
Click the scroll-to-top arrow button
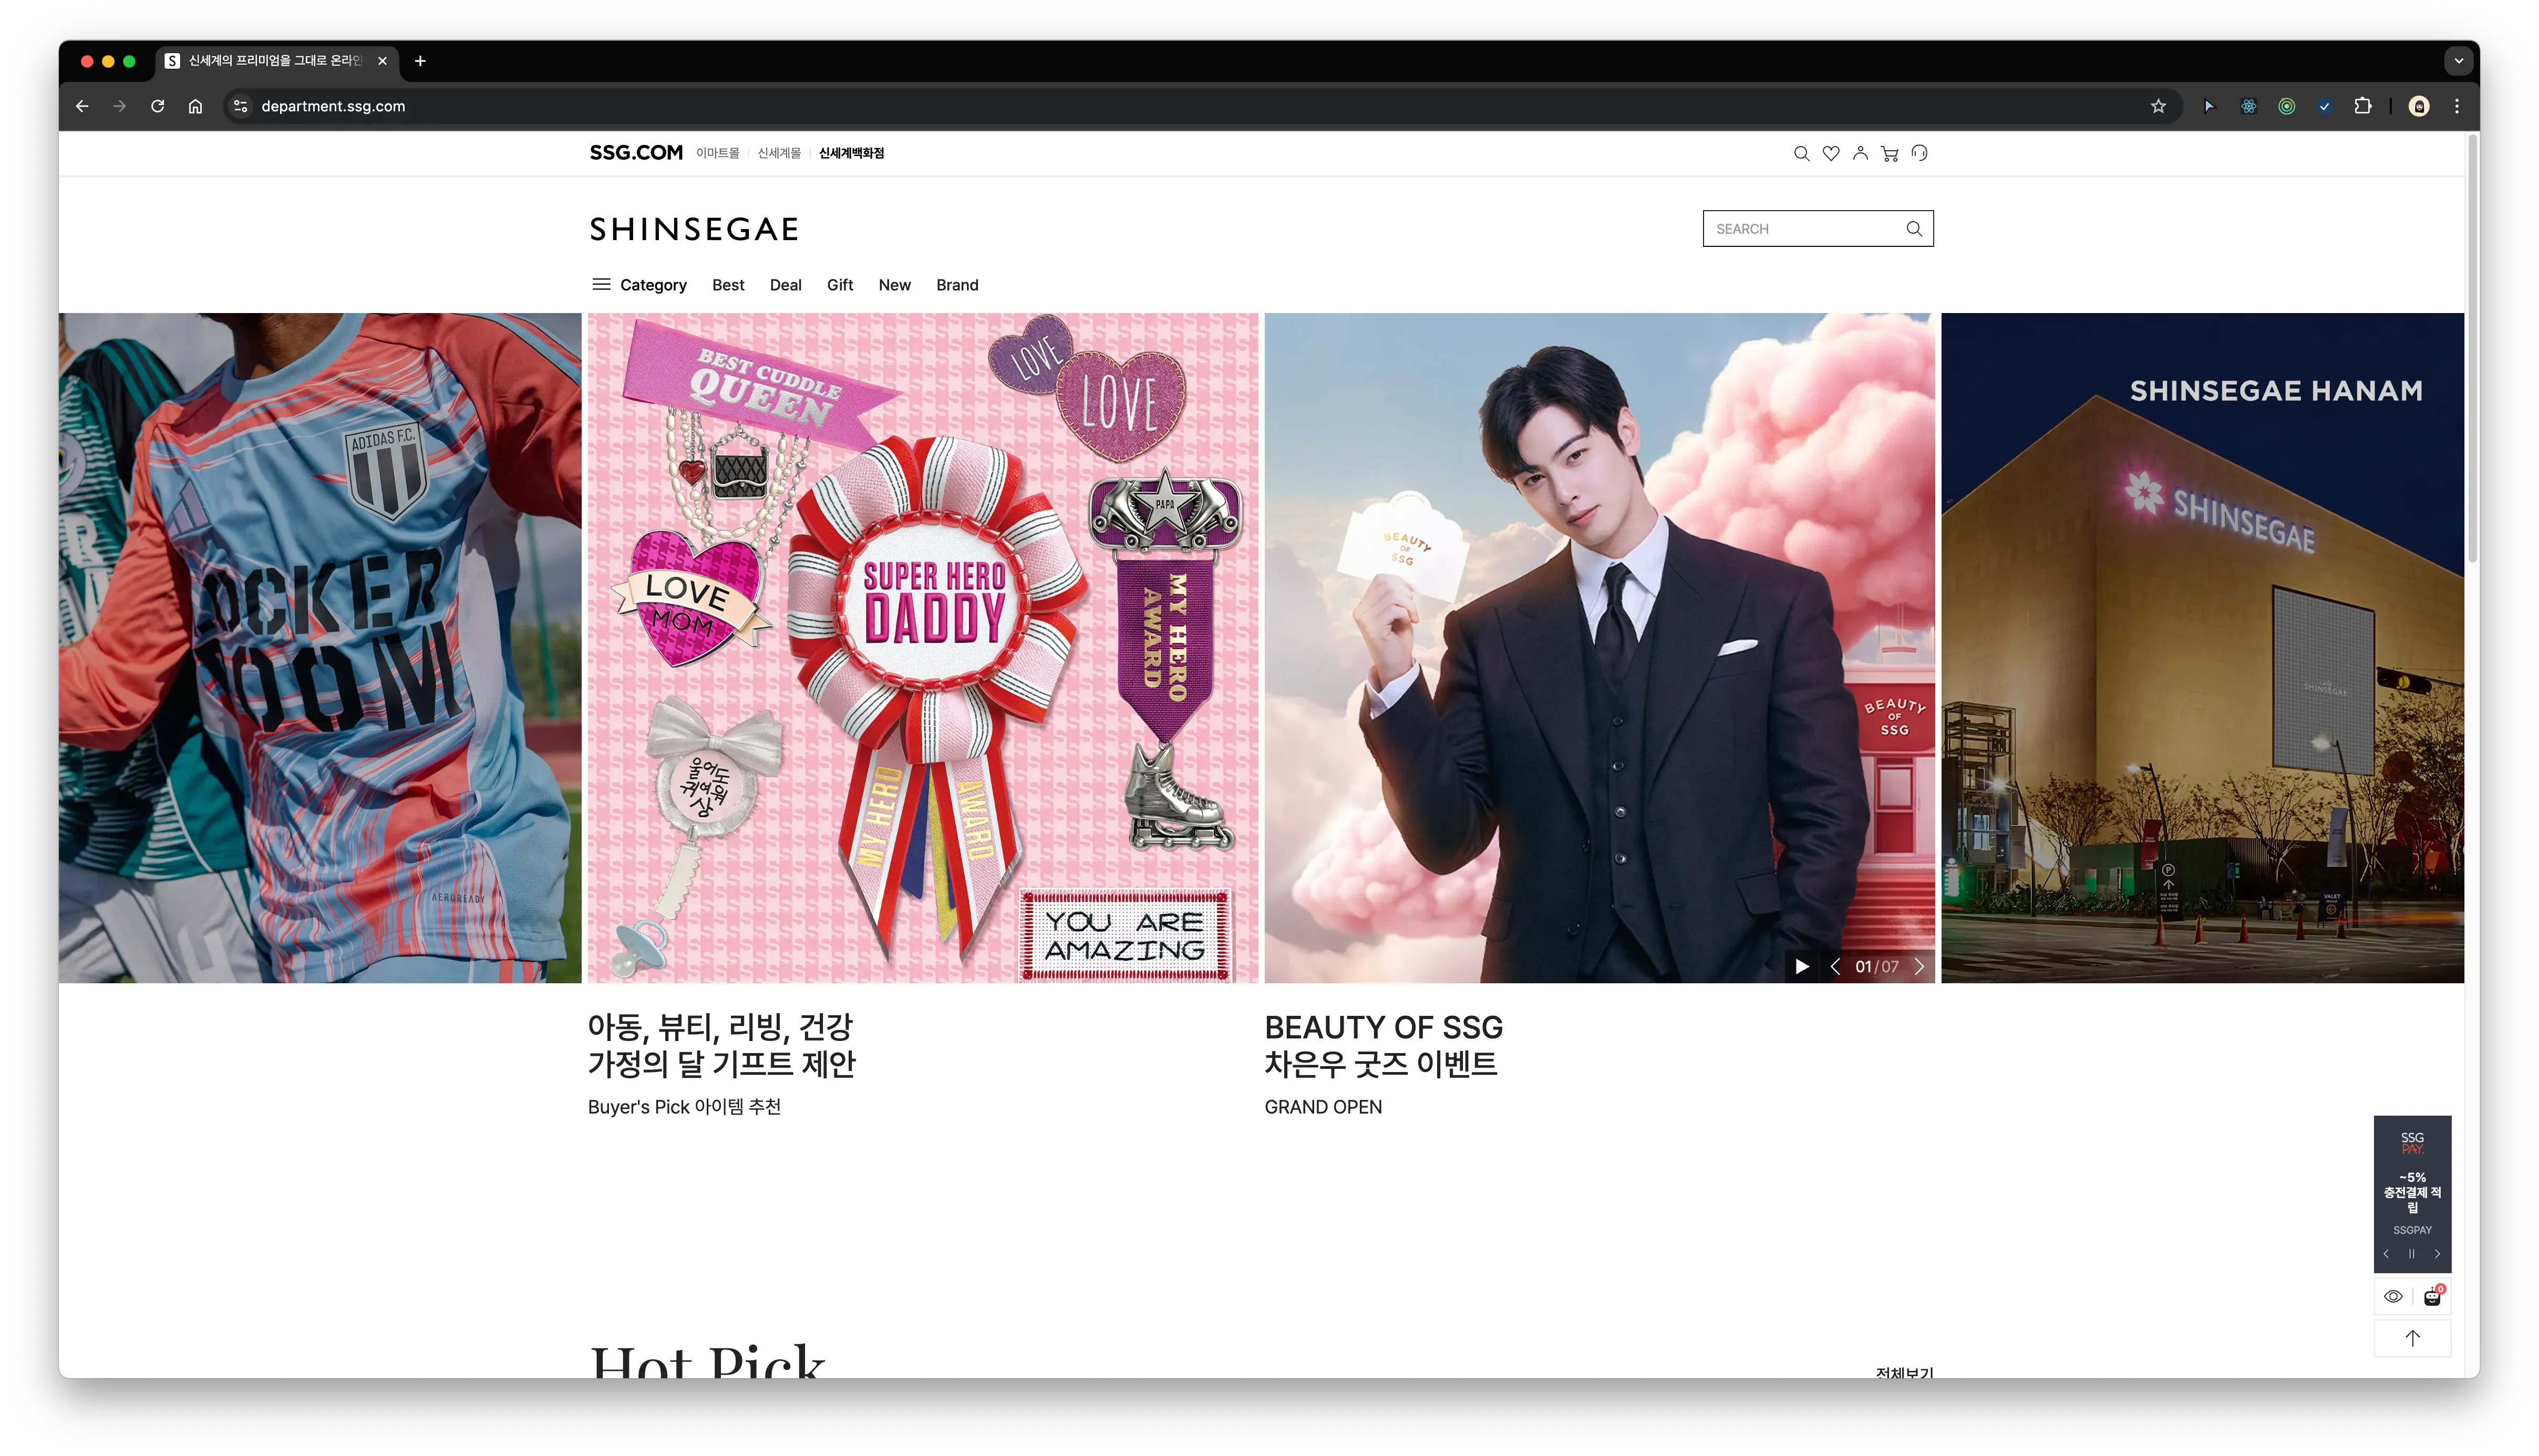[x=2412, y=1338]
